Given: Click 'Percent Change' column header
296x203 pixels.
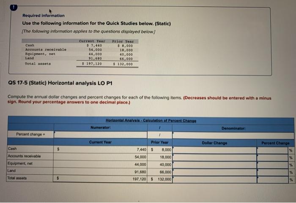Looking at the screenshot, I should 275,143.
